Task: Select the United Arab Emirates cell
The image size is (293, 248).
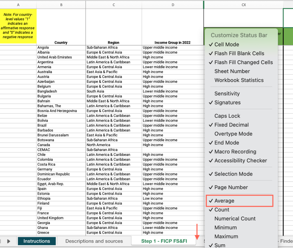Action: click(x=61, y=57)
